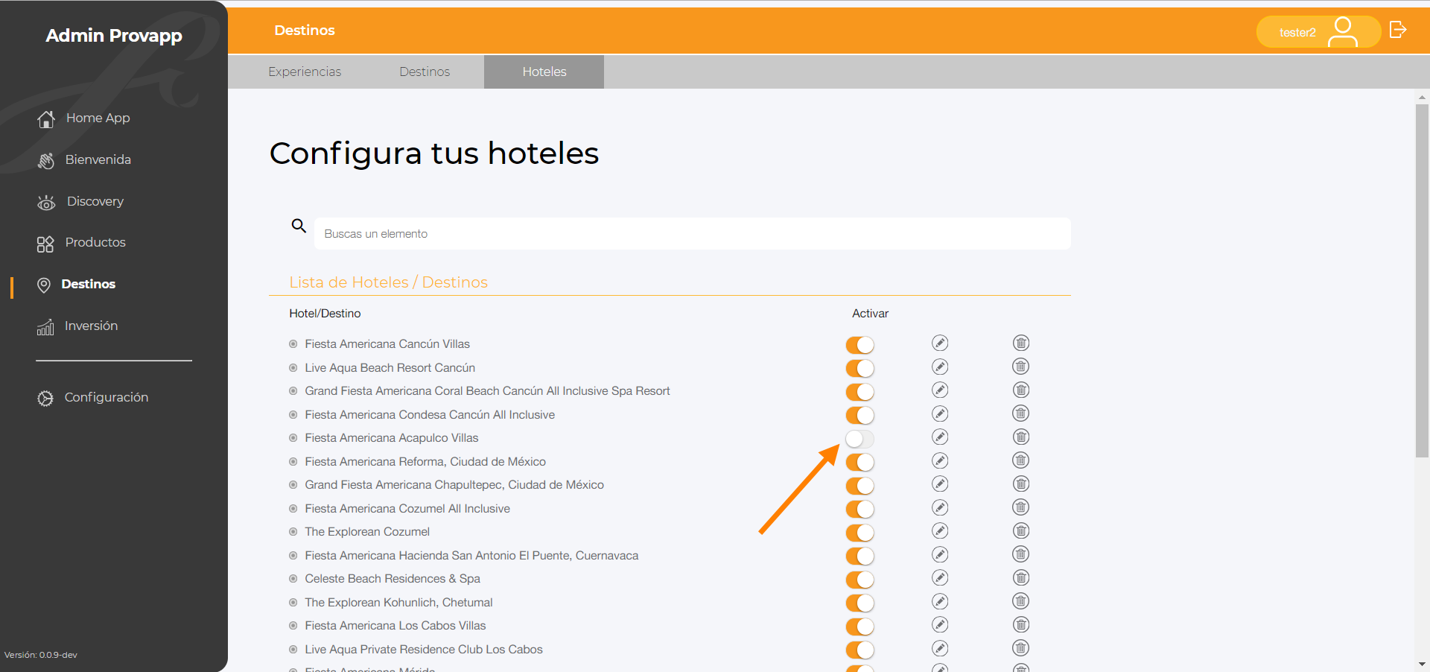The height and width of the screenshot is (672, 1430).
Task: Edit Fiesta Americana Cancún Villas with pencil icon
Action: pyautogui.click(x=940, y=343)
